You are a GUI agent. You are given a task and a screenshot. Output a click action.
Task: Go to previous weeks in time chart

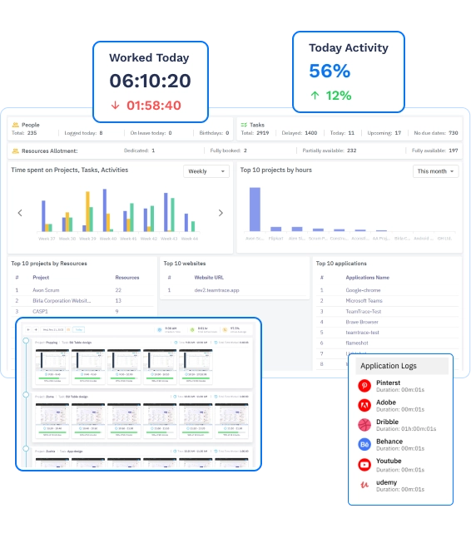(x=20, y=213)
